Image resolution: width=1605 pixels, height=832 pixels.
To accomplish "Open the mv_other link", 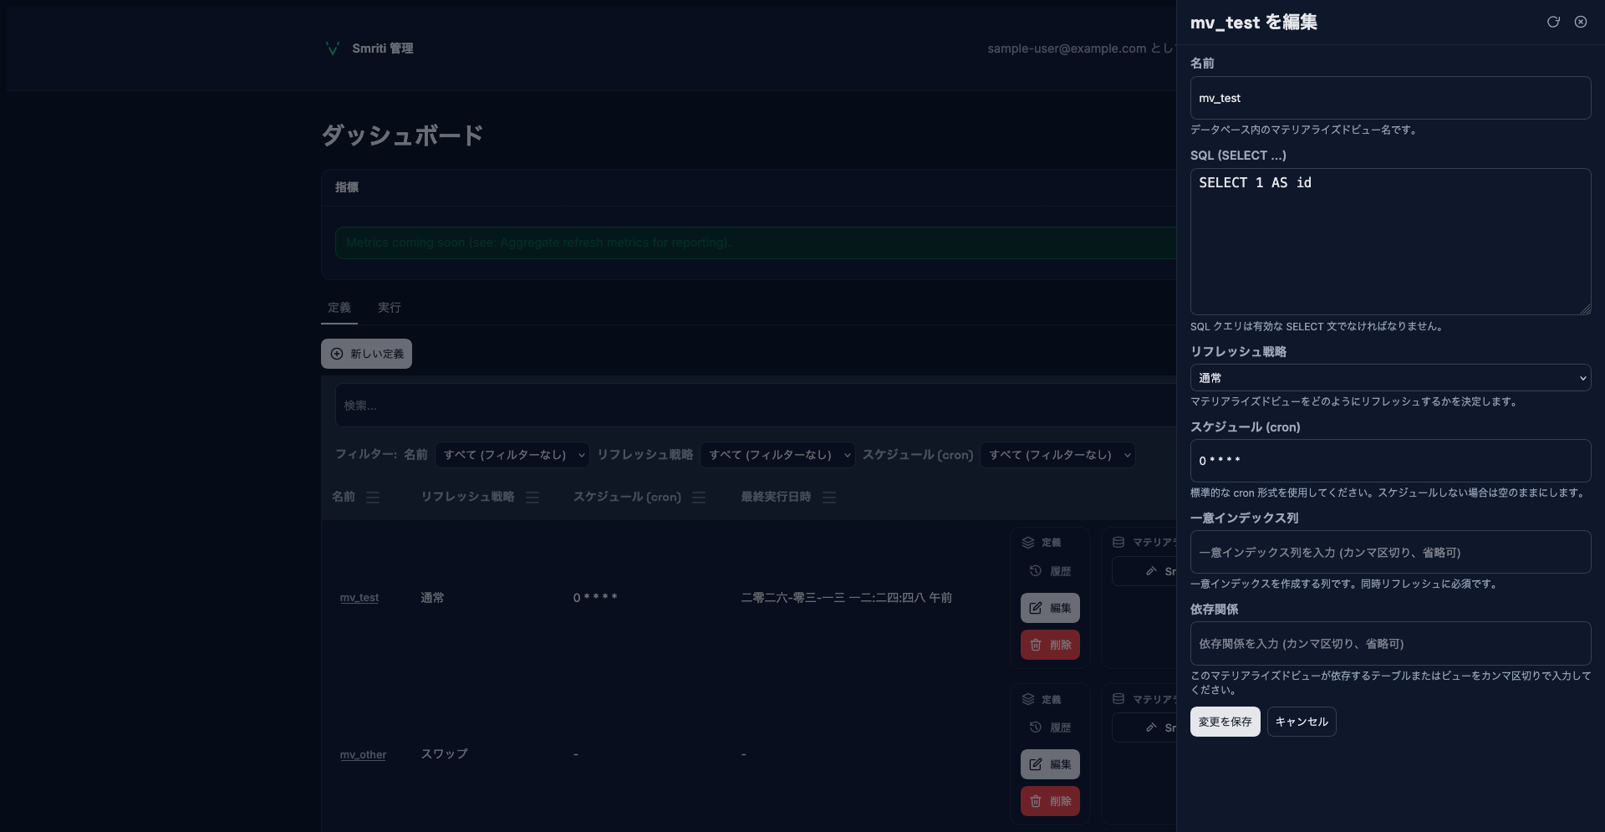I will (363, 754).
